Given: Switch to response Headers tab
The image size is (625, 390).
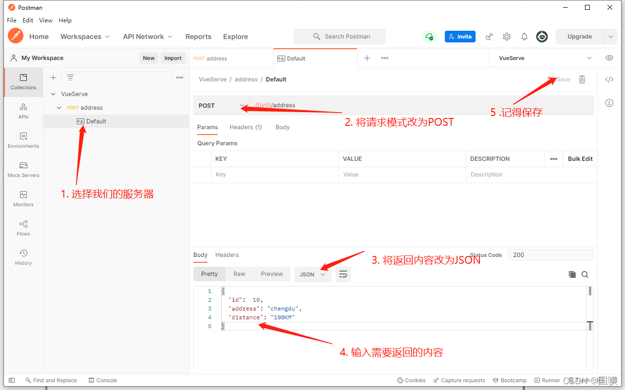Looking at the screenshot, I should 227,255.
